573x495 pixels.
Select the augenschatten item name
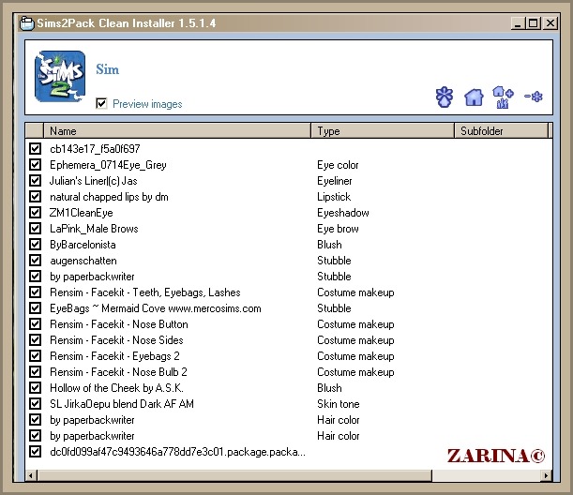(83, 261)
